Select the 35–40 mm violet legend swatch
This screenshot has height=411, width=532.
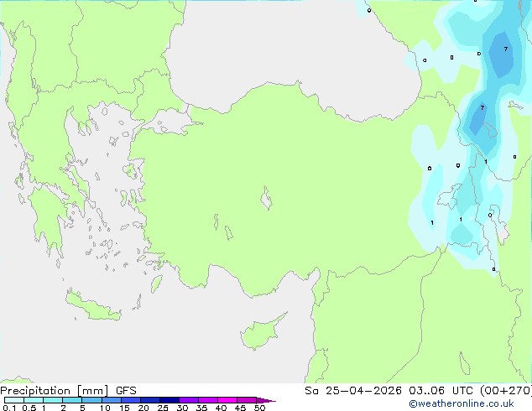click(x=207, y=400)
